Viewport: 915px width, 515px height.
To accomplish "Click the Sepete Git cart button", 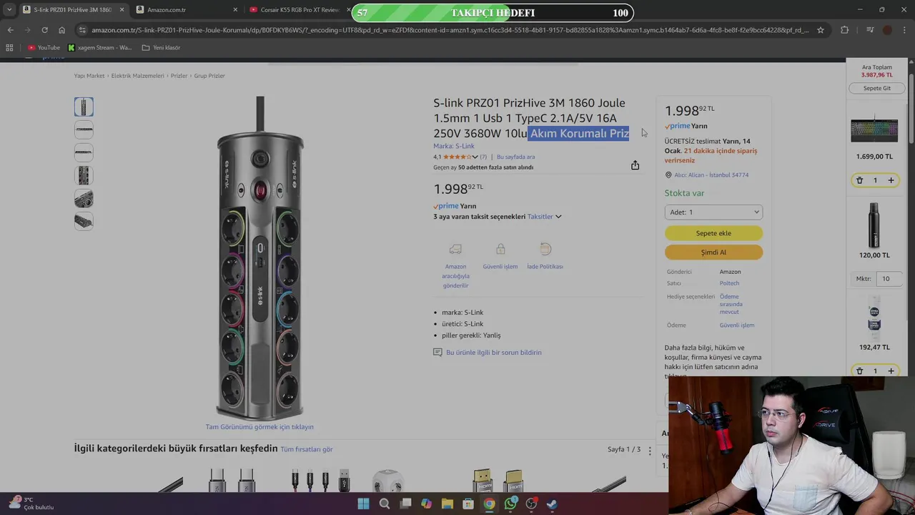I will click(877, 88).
